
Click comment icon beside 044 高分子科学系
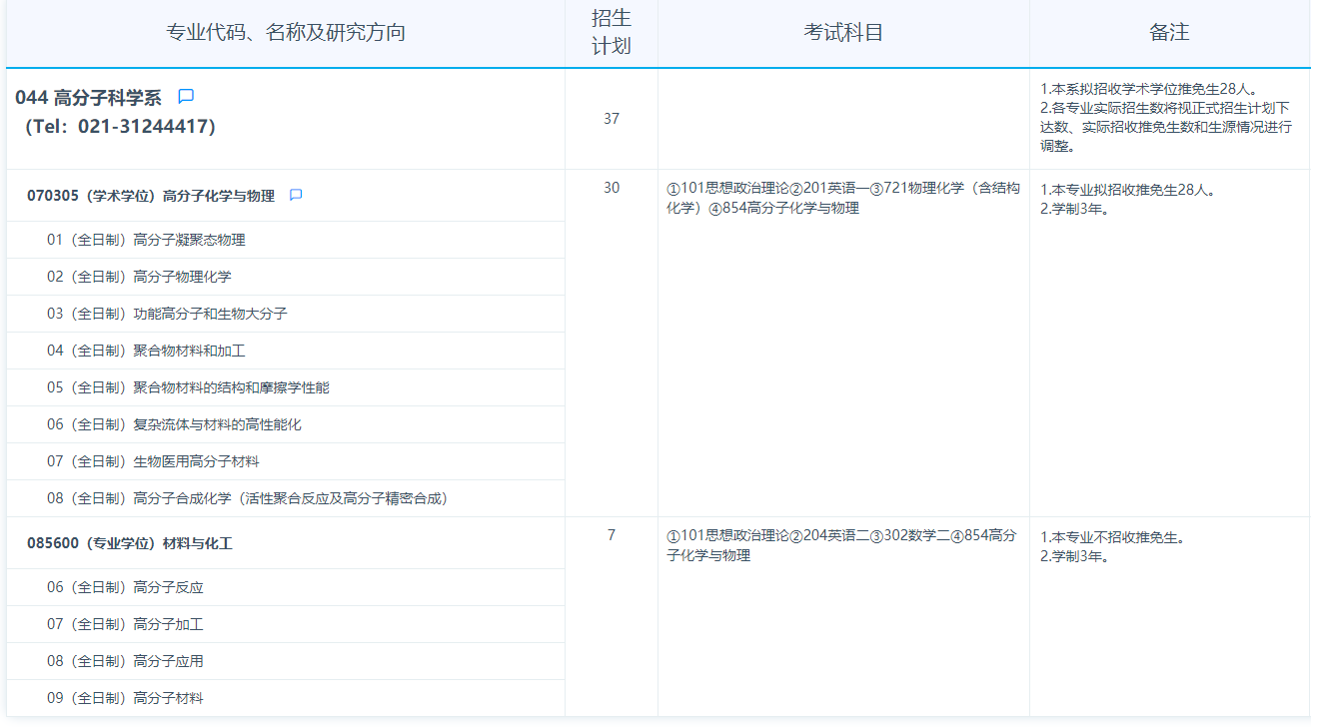[186, 97]
